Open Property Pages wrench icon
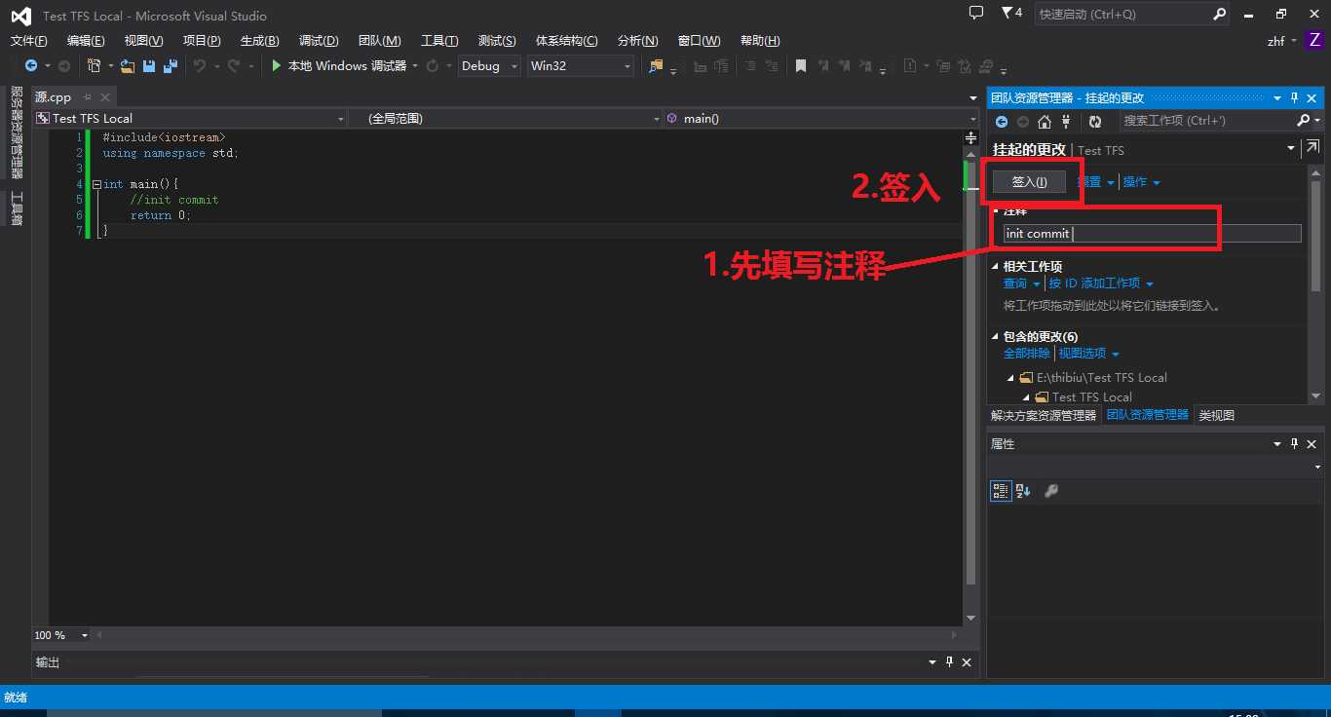Viewport: 1331px width, 717px height. [x=1050, y=491]
